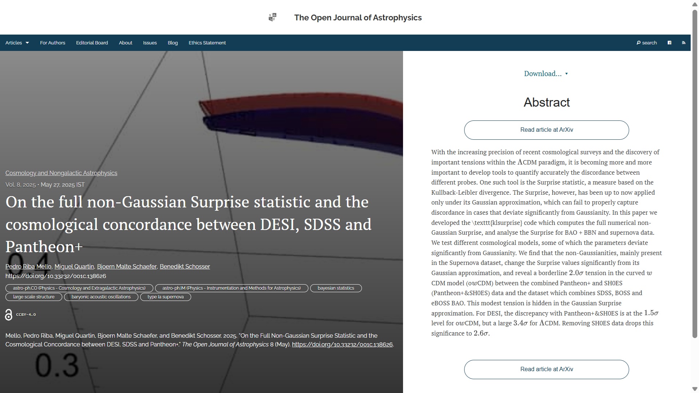Click the scrollbar down arrow

click(x=695, y=389)
